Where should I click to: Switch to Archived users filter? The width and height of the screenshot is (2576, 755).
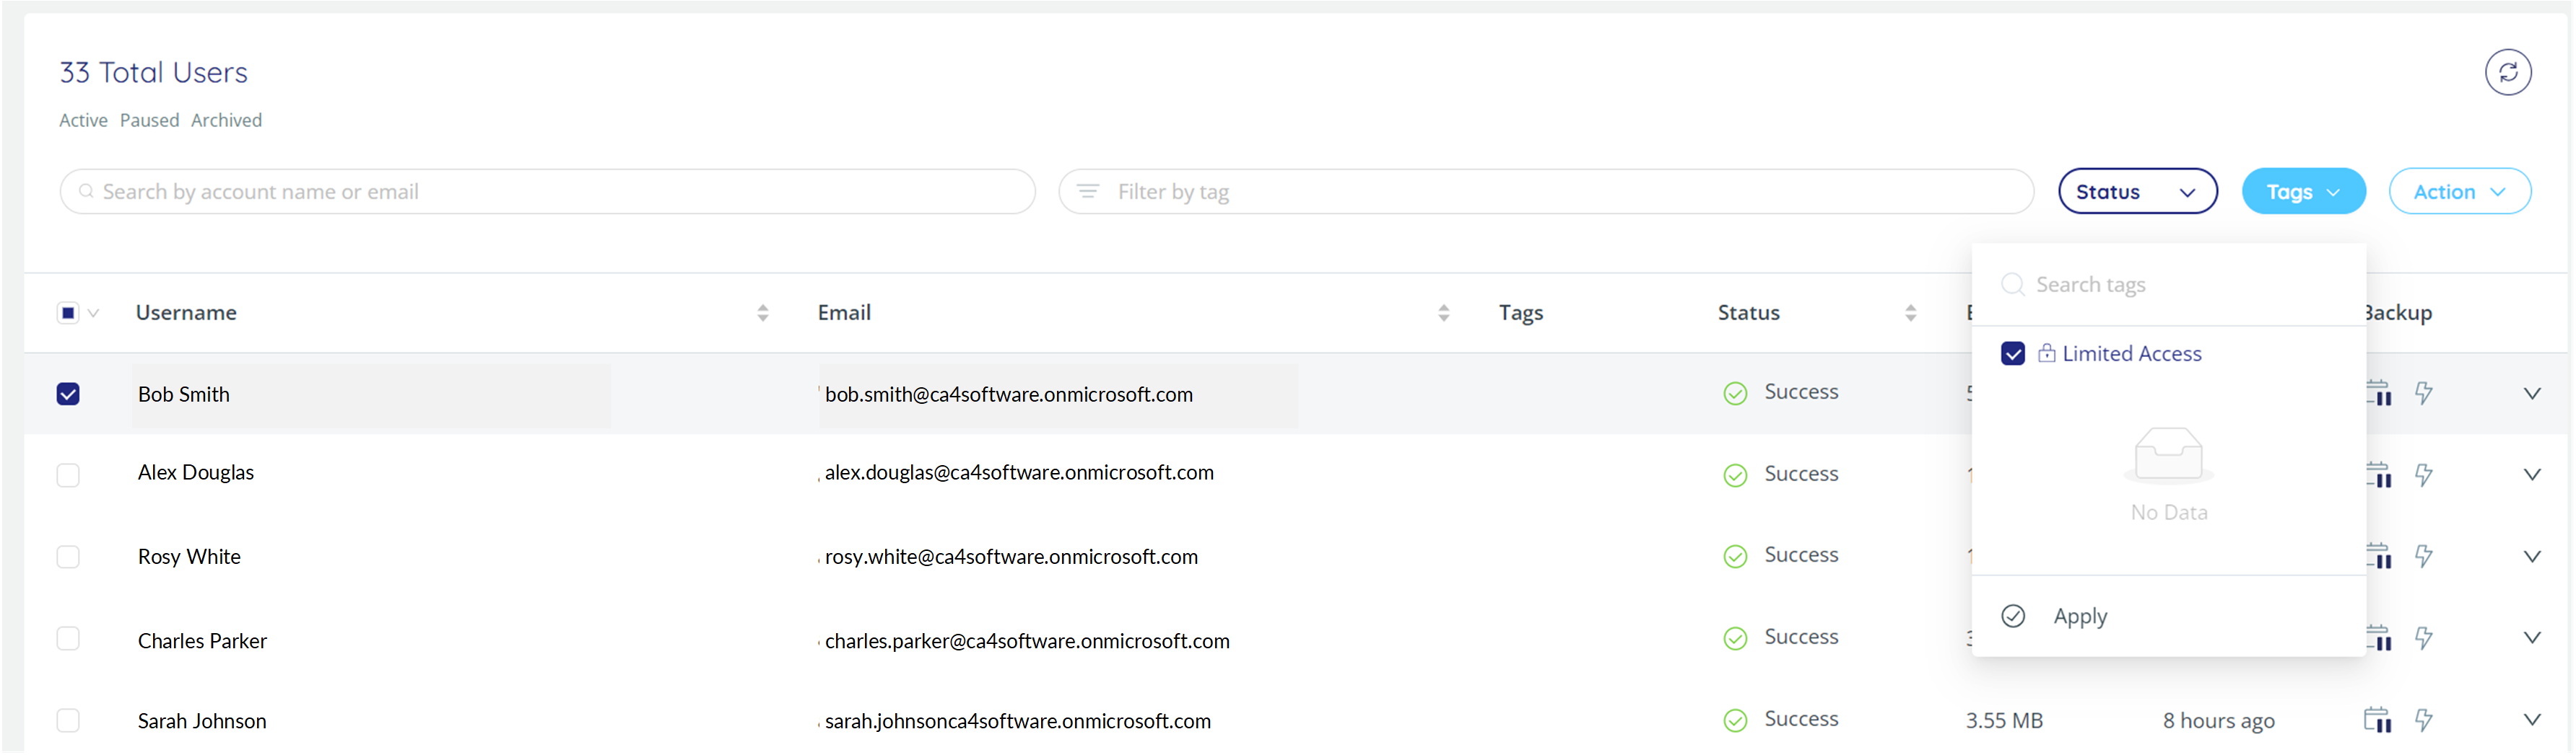click(226, 120)
